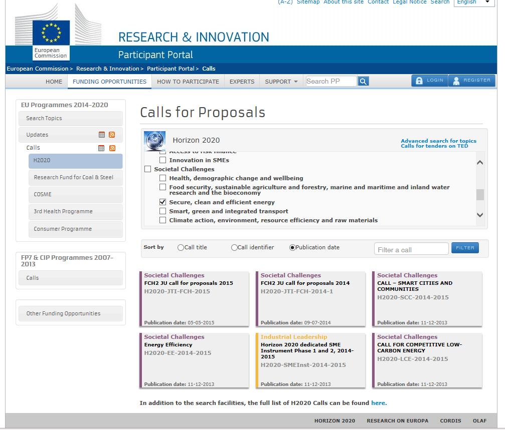Viewport: 505px width, 430px height.
Task: Click Legal Notice link
Action: click(409, 2)
